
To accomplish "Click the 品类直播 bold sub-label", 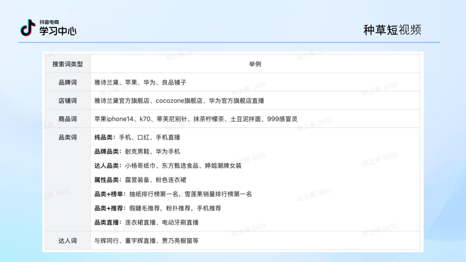I will 108,222.
